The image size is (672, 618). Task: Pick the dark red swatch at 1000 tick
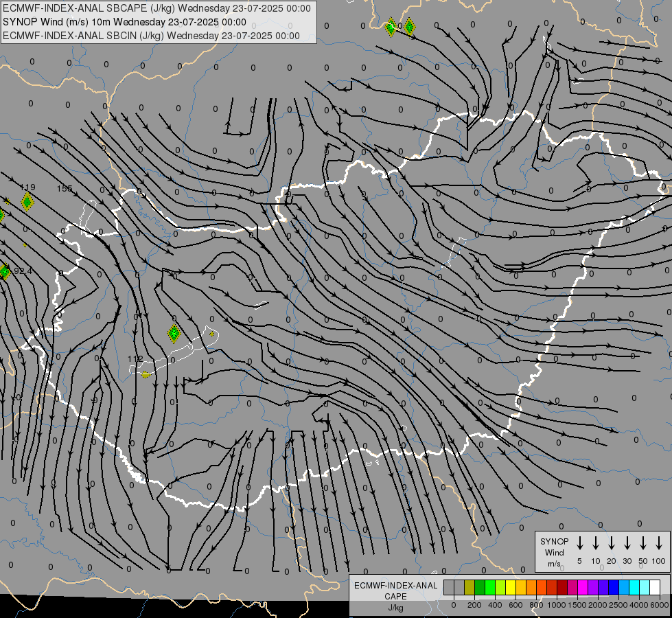coord(562,587)
